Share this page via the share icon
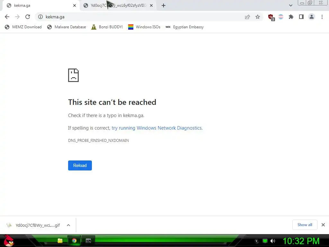Screen dimensions: 329x247 coord(247,17)
